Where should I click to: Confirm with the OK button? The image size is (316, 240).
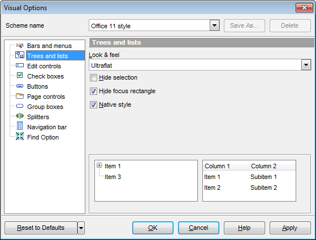(153, 228)
